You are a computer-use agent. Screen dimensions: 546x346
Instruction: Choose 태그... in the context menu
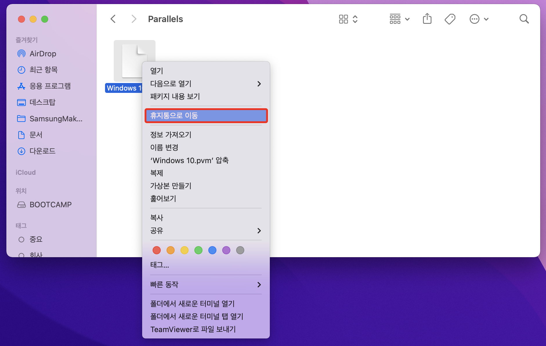point(206,265)
